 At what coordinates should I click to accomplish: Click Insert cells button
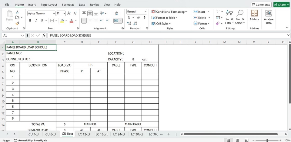click(x=199, y=12)
